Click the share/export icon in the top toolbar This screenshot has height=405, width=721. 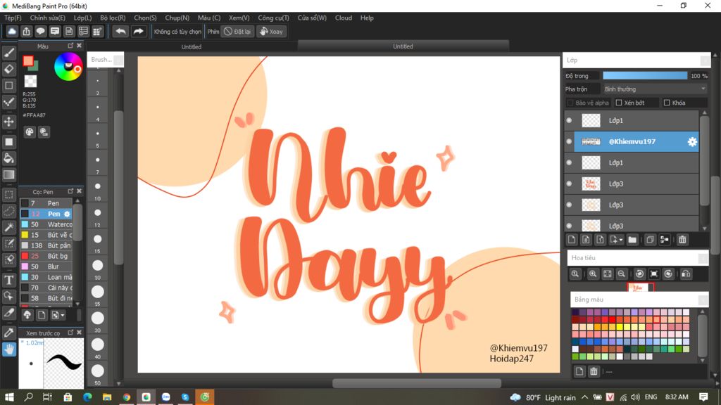click(26, 31)
